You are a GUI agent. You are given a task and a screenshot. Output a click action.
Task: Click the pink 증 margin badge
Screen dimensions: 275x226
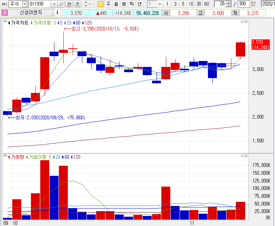coord(4,13)
